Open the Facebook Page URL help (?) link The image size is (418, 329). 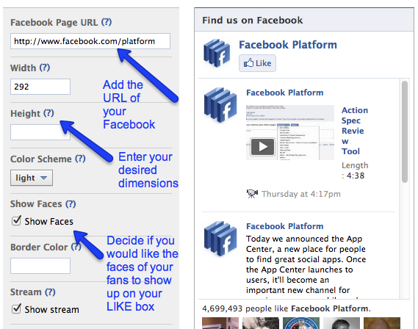pos(107,22)
